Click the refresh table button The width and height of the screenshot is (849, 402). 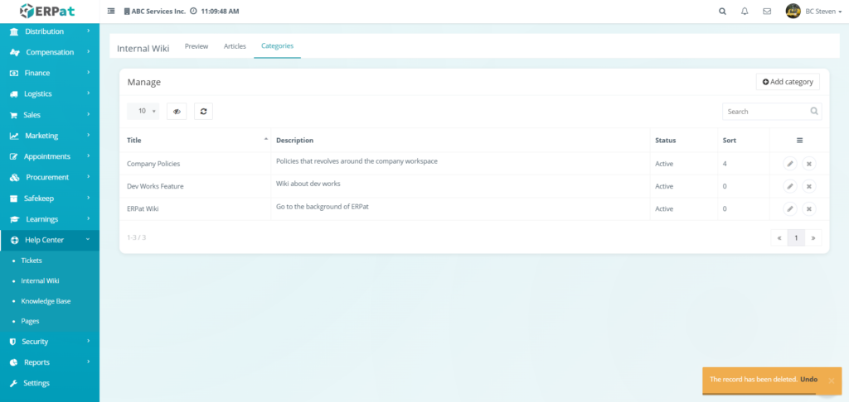(x=204, y=112)
